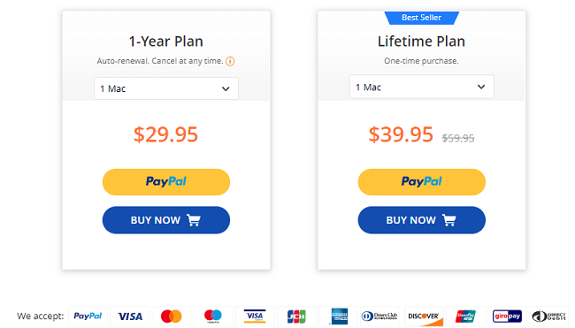
Task: Open the Lifetime Plan Mac quantity dropdown
Action: point(422,87)
